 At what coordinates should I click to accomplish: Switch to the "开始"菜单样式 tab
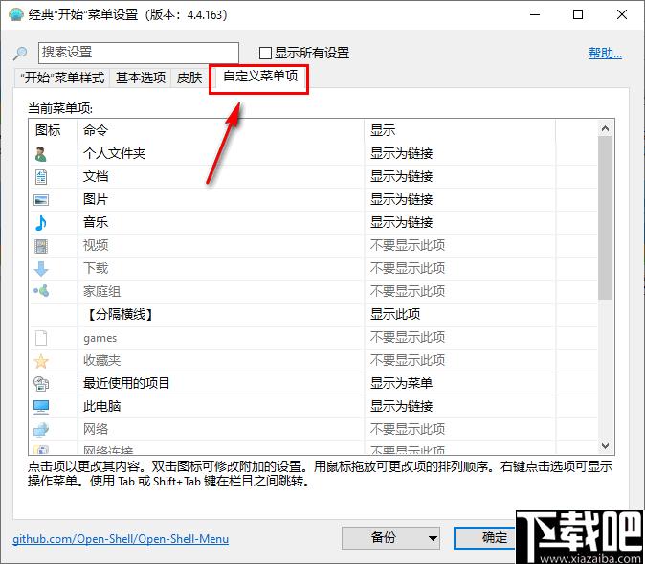[x=62, y=78]
